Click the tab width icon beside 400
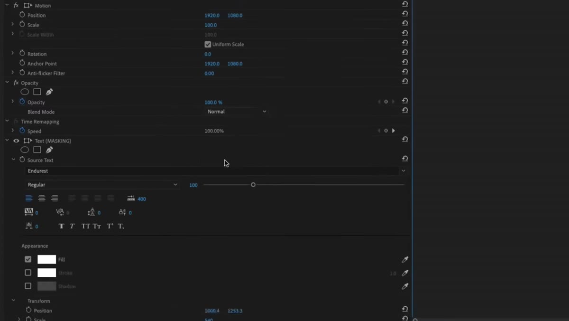 coord(131,198)
